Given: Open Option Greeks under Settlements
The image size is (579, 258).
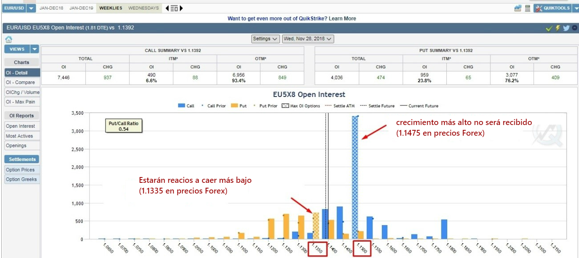Looking at the screenshot, I should click(22, 179).
